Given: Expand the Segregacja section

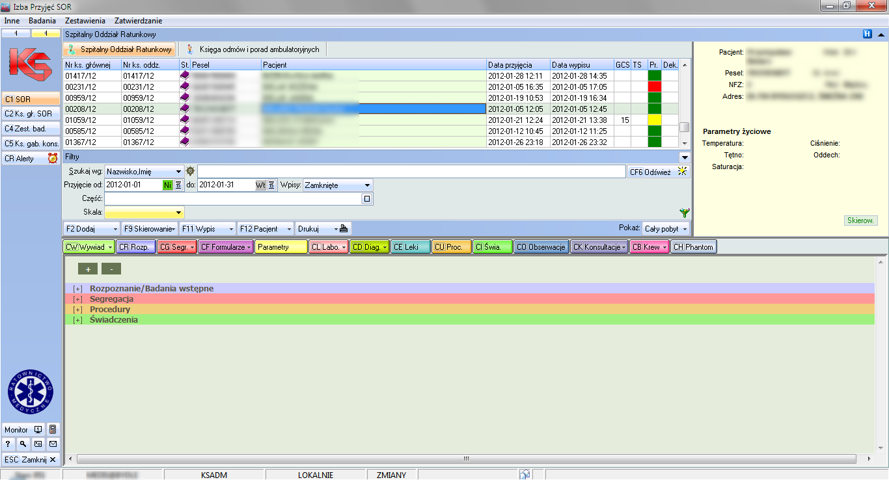Looking at the screenshot, I should (x=77, y=299).
